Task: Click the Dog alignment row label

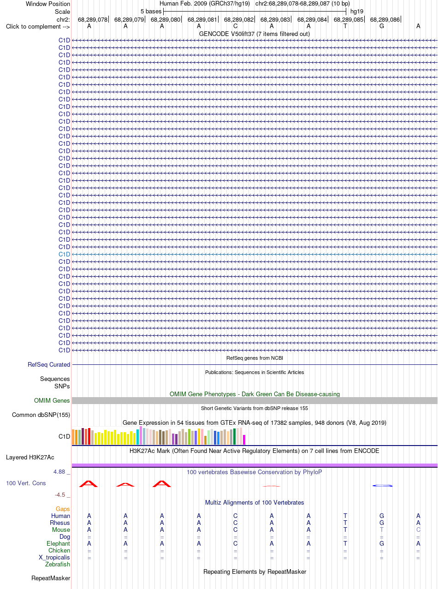Action: coord(65,536)
